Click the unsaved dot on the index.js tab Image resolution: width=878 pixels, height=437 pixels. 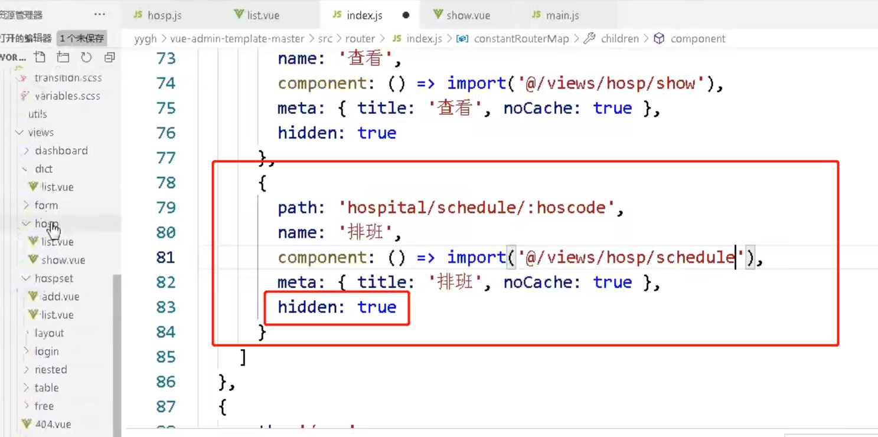coord(406,15)
